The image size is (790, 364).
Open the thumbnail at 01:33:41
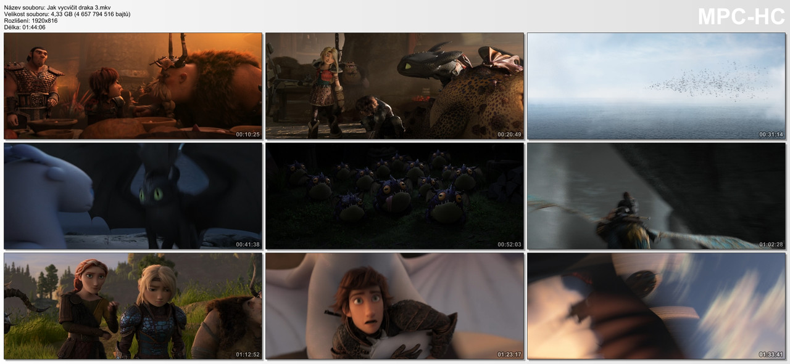tap(656, 306)
